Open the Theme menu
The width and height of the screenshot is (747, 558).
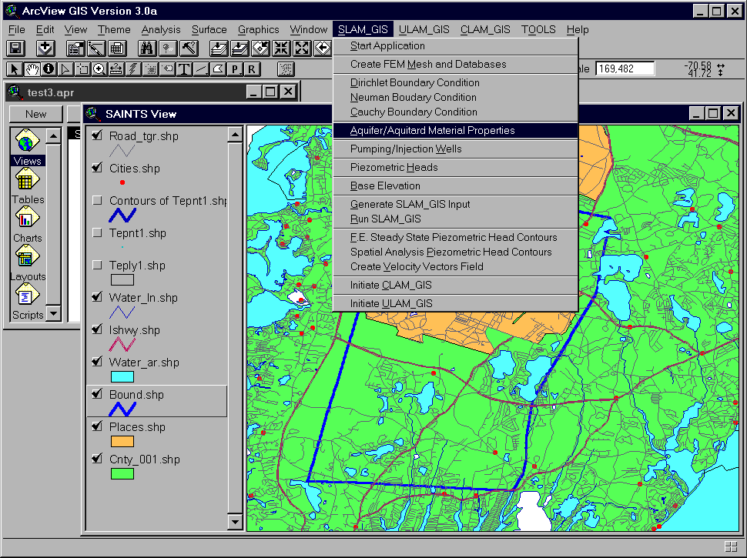pos(114,29)
